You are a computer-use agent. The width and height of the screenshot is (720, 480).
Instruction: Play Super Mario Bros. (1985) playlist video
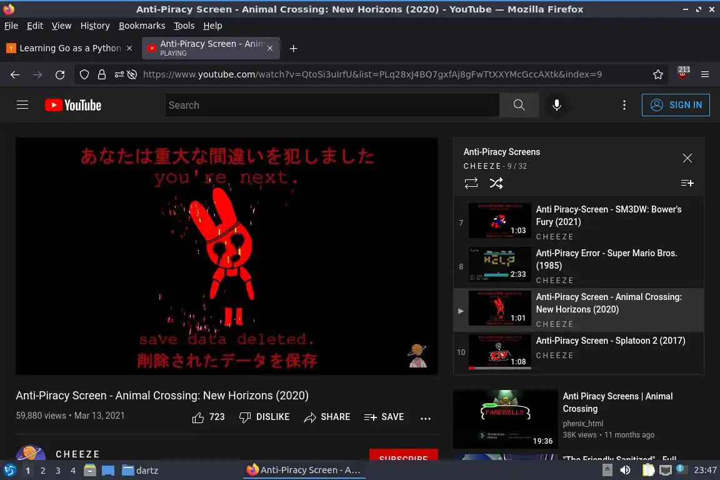pos(579,266)
